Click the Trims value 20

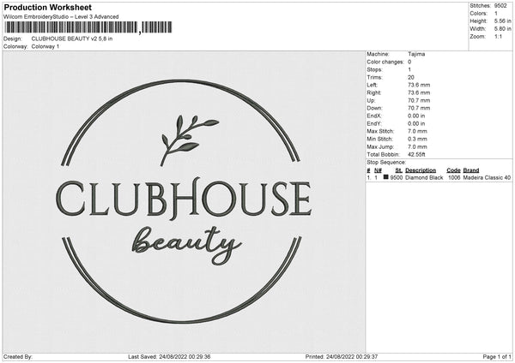coord(411,77)
